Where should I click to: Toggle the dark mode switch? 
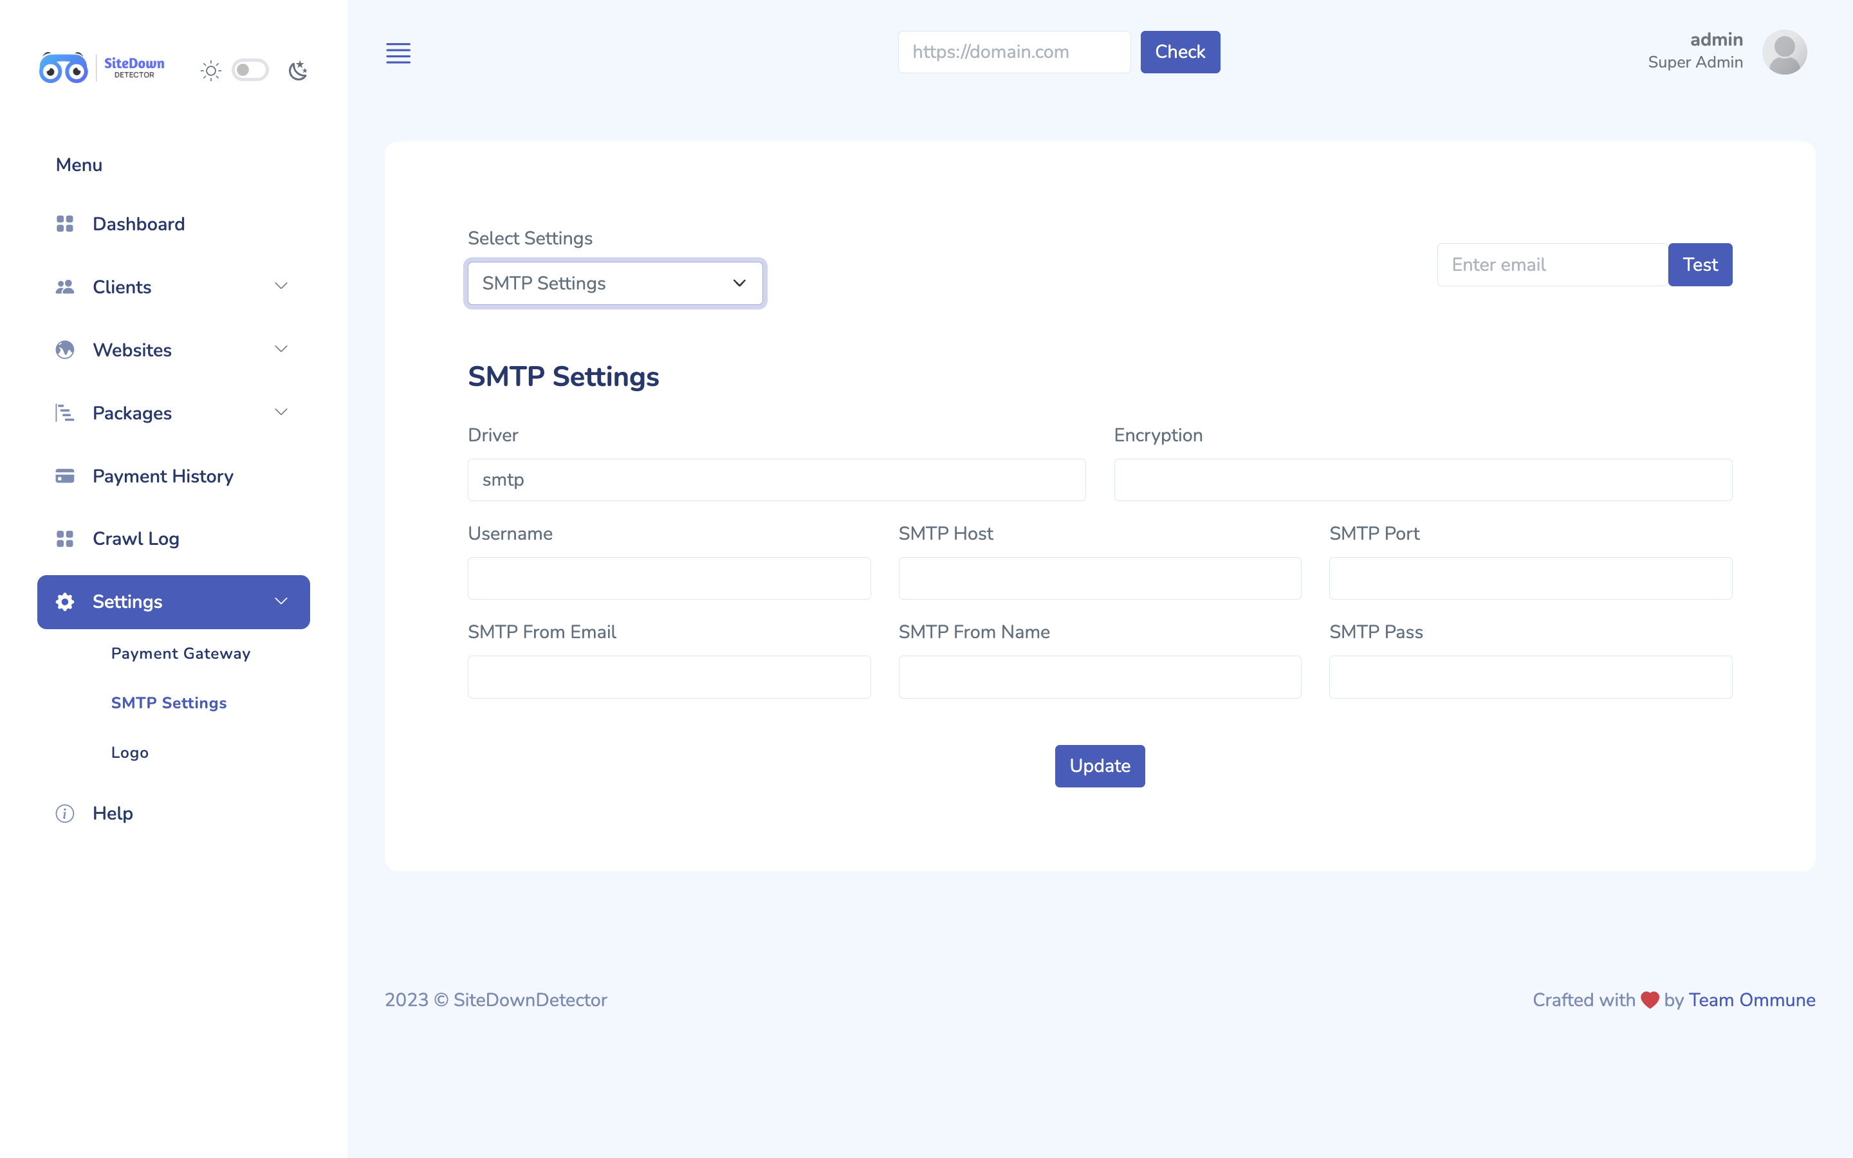pos(250,71)
